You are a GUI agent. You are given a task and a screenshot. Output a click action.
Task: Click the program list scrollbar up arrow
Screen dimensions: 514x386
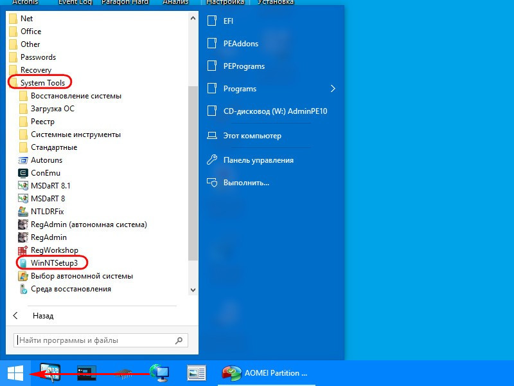coord(193,19)
